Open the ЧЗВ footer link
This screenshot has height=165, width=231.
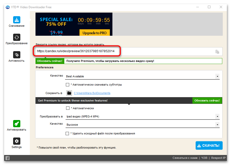point(204,158)
